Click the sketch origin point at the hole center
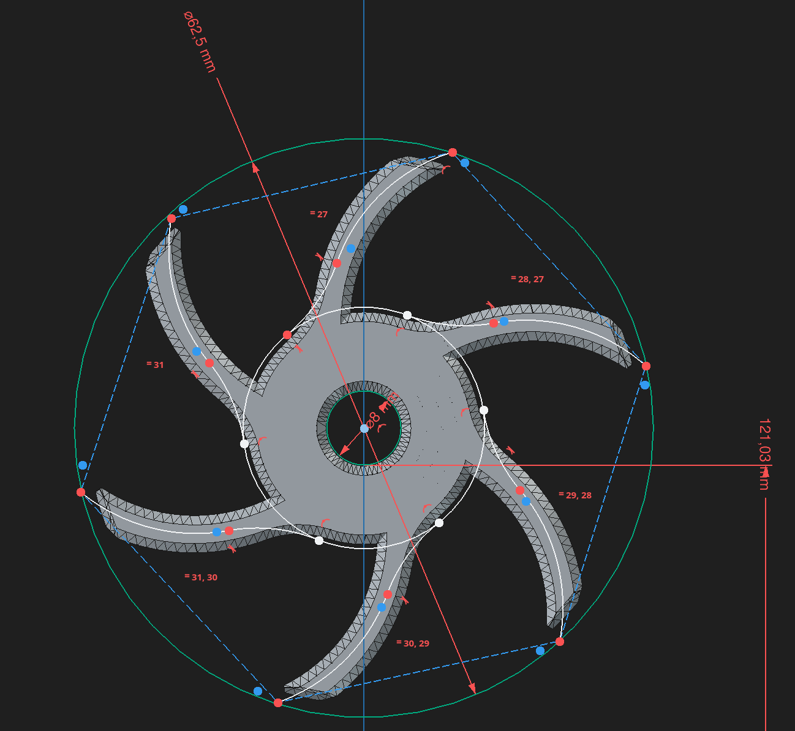Viewport: 795px width, 731px height. click(364, 429)
